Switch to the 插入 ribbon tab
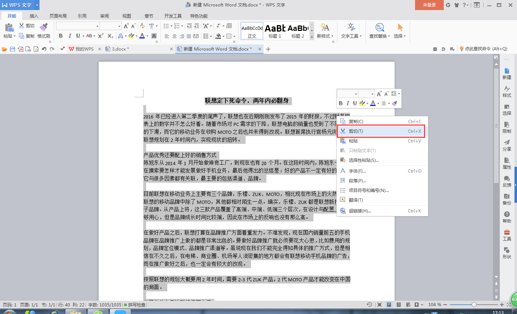517x314 pixels. tap(34, 16)
